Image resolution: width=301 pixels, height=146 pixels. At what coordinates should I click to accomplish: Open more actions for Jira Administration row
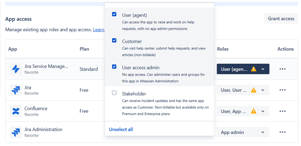tap(283, 132)
